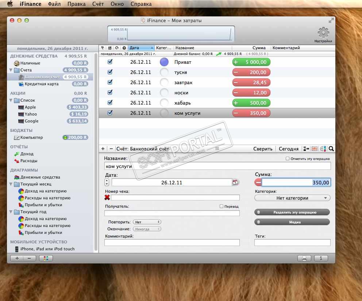
Task: Click the Теги input field
Action: [292, 242]
